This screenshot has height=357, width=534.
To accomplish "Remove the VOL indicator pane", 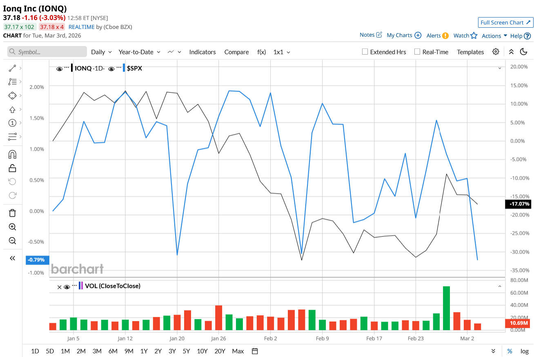I will [59, 287].
